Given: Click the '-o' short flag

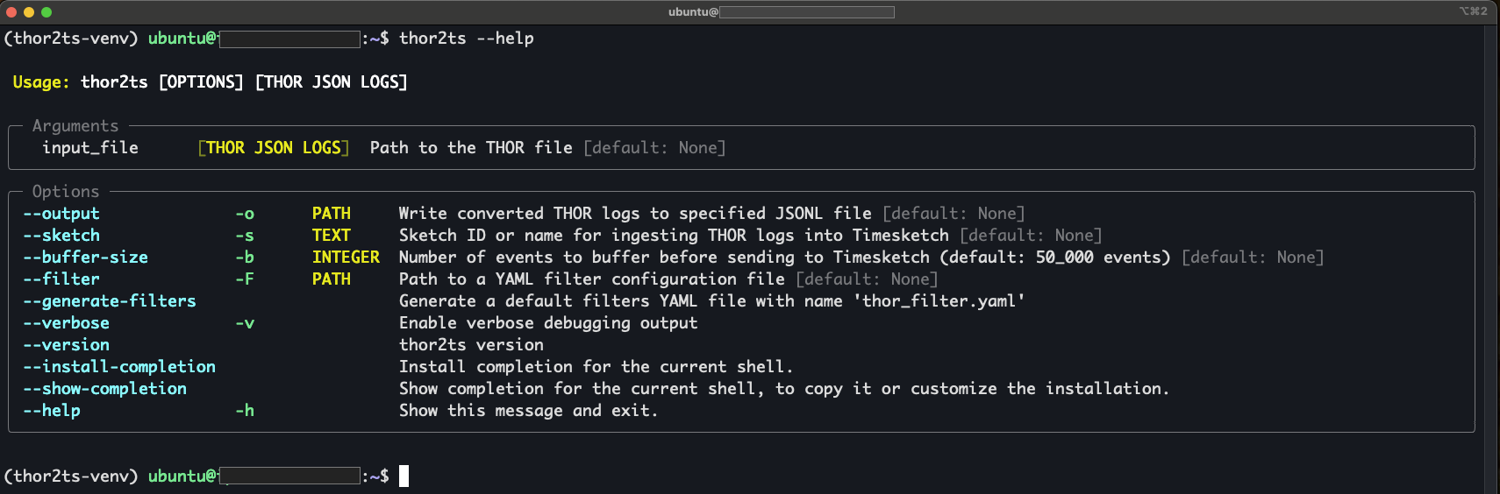Looking at the screenshot, I should click(245, 214).
